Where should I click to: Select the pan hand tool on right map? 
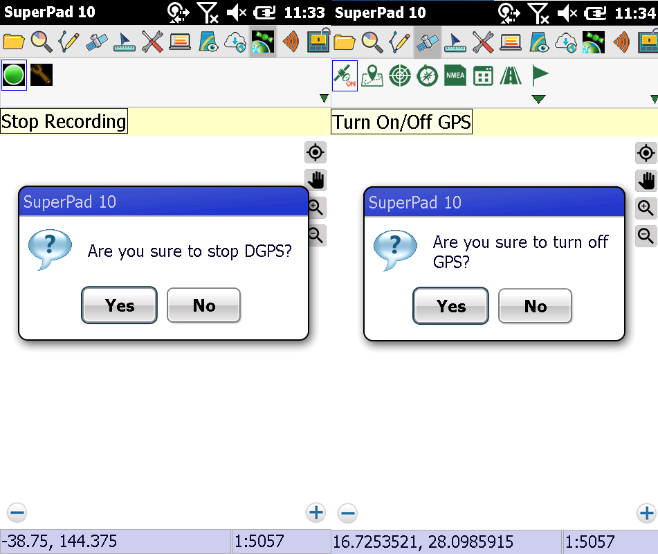646,181
